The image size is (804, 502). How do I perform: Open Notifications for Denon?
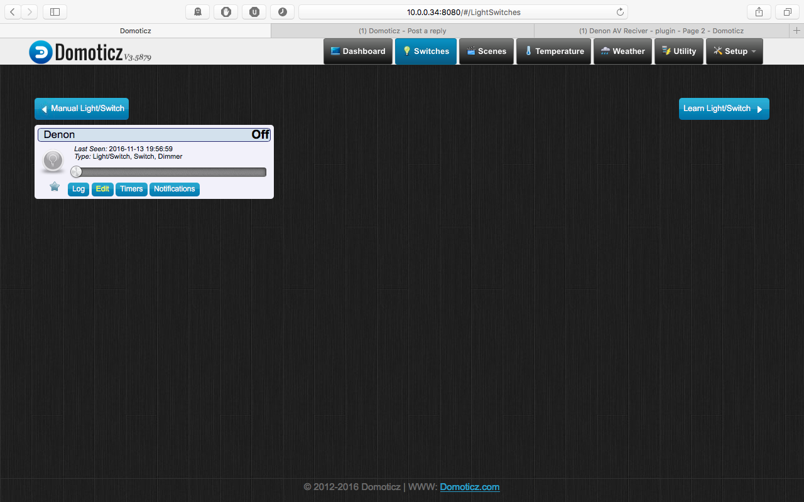coord(175,189)
